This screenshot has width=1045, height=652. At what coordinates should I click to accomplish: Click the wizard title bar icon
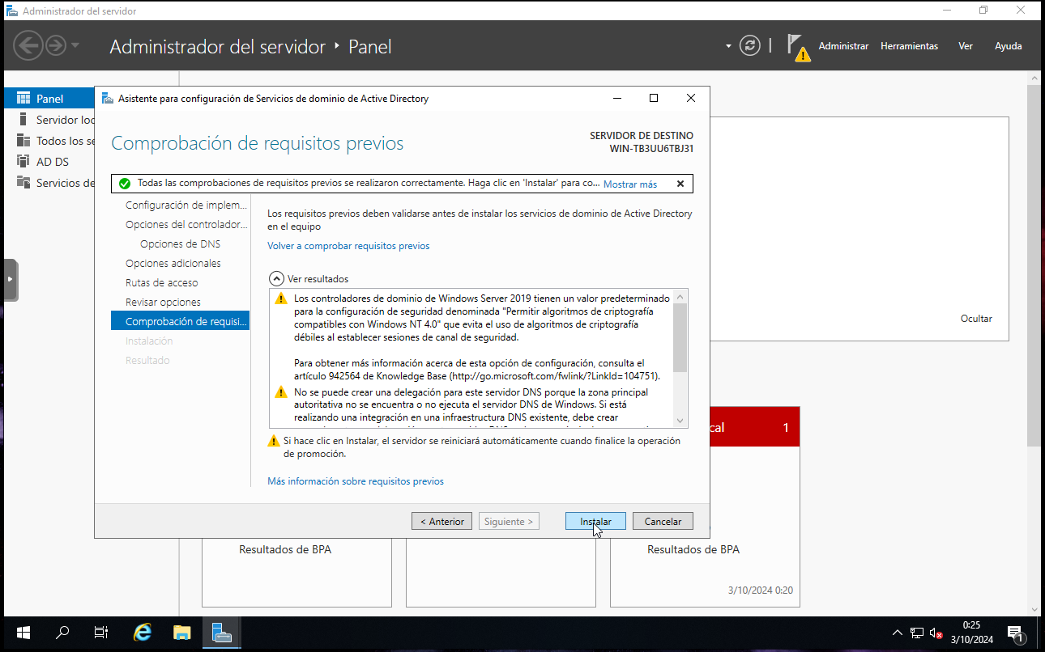(x=108, y=99)
